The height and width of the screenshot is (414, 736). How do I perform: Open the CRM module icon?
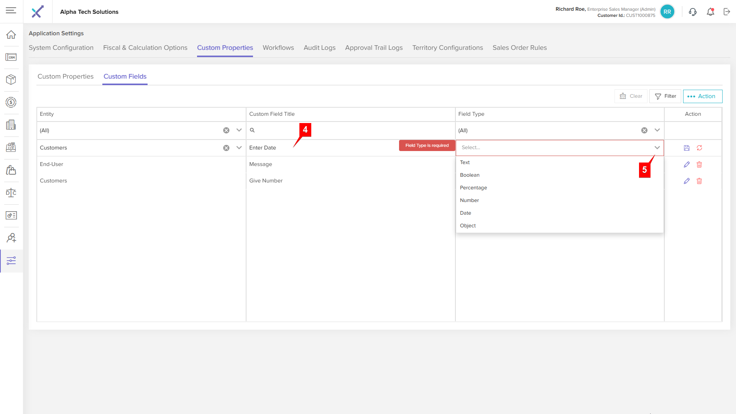tap(11, 57)
